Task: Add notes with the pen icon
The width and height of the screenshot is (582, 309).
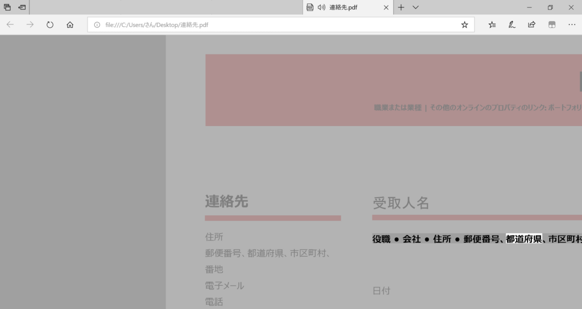Action: (x=512, y=25)
